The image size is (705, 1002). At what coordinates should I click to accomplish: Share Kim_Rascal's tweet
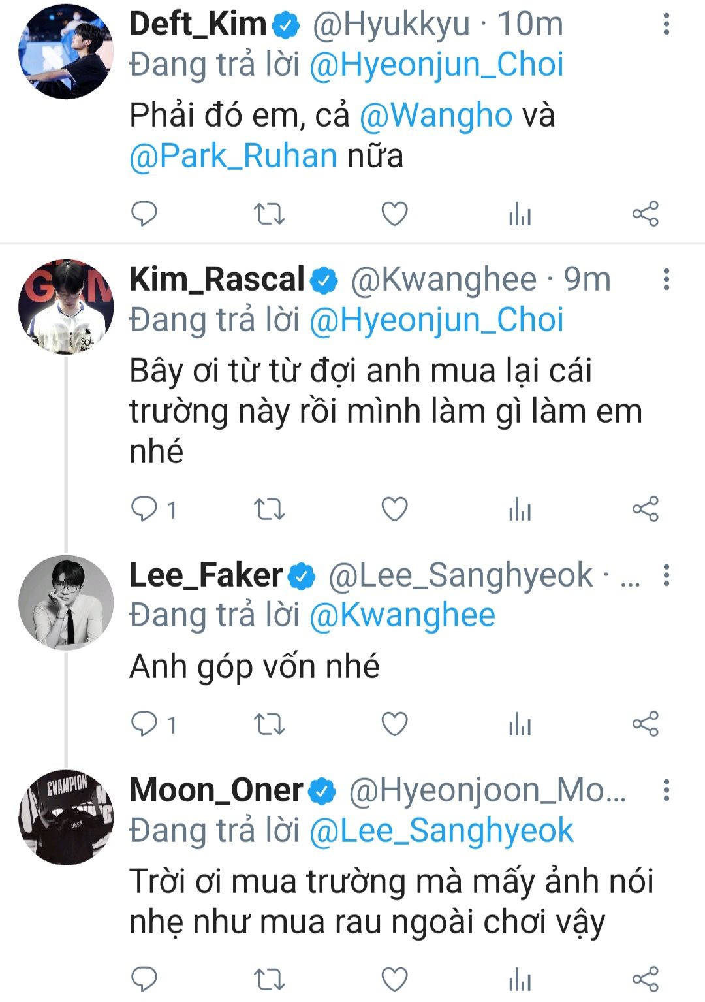(645, 509)
